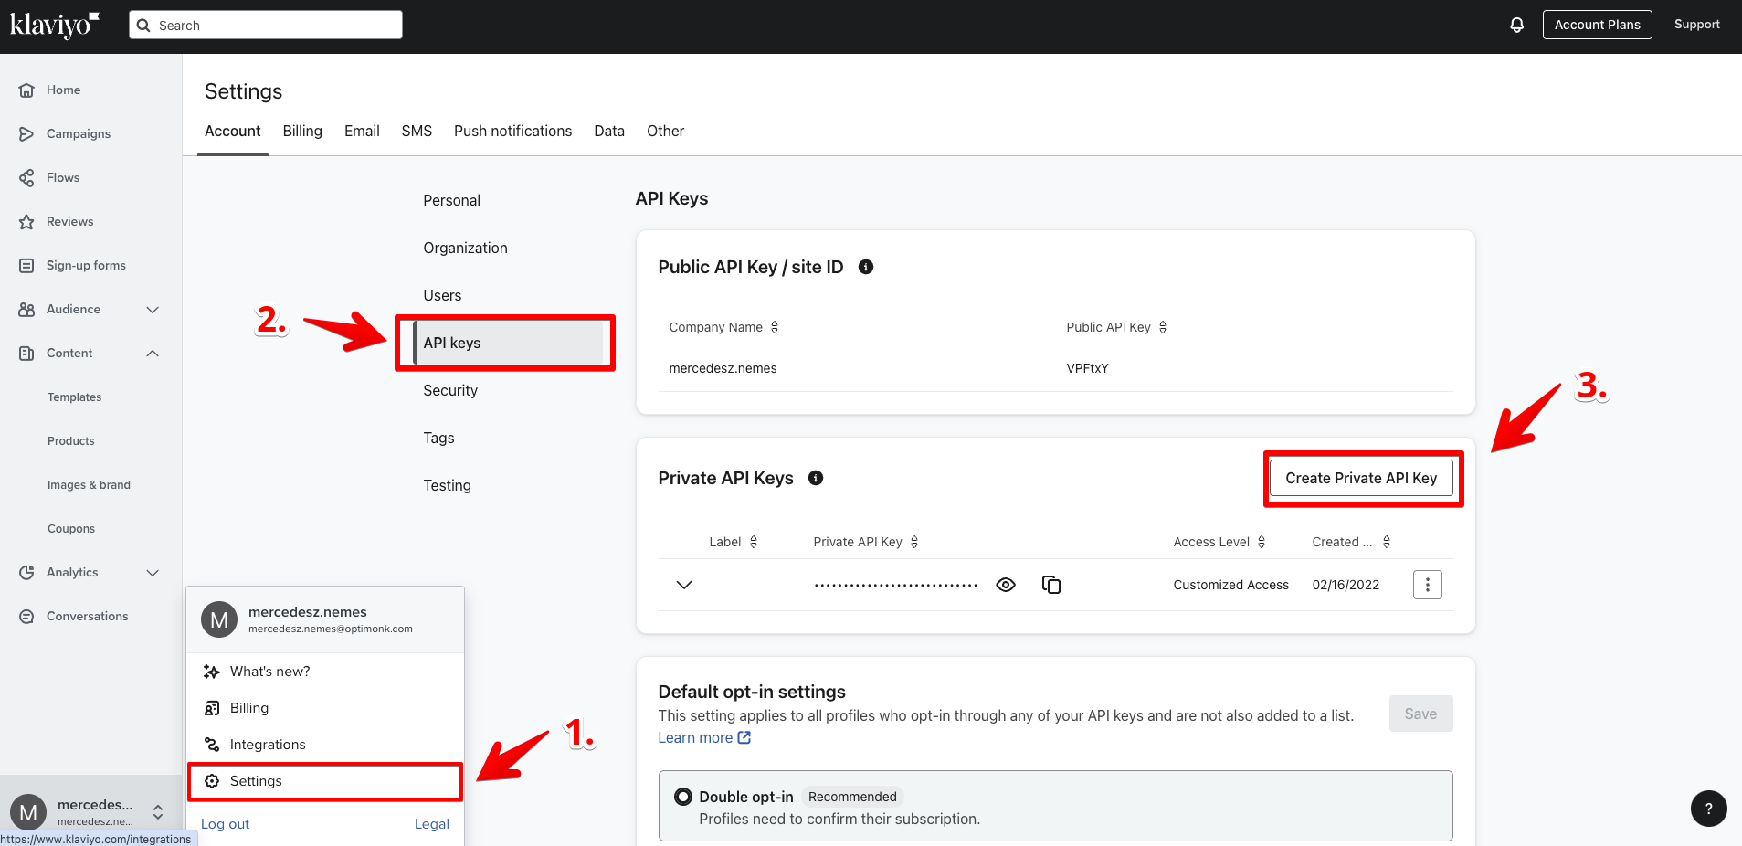Open the account switcher at the sidebar bottom
Image resolution: width=1742 pixels, height=846 pixels.
[90, 811]
